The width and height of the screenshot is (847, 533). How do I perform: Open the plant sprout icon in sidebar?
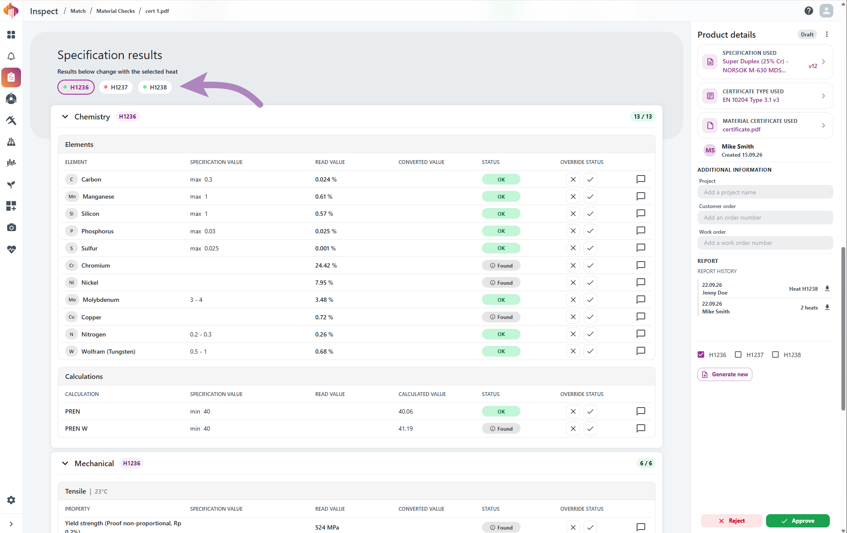[x=11, y=185]
